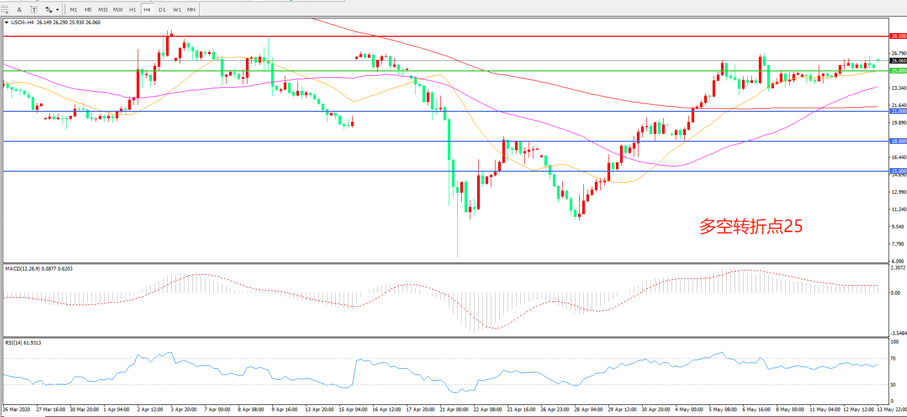
Task: Select the red Chinese text annotation on chart
Action: pyautogui.click(x=750, y=226)
